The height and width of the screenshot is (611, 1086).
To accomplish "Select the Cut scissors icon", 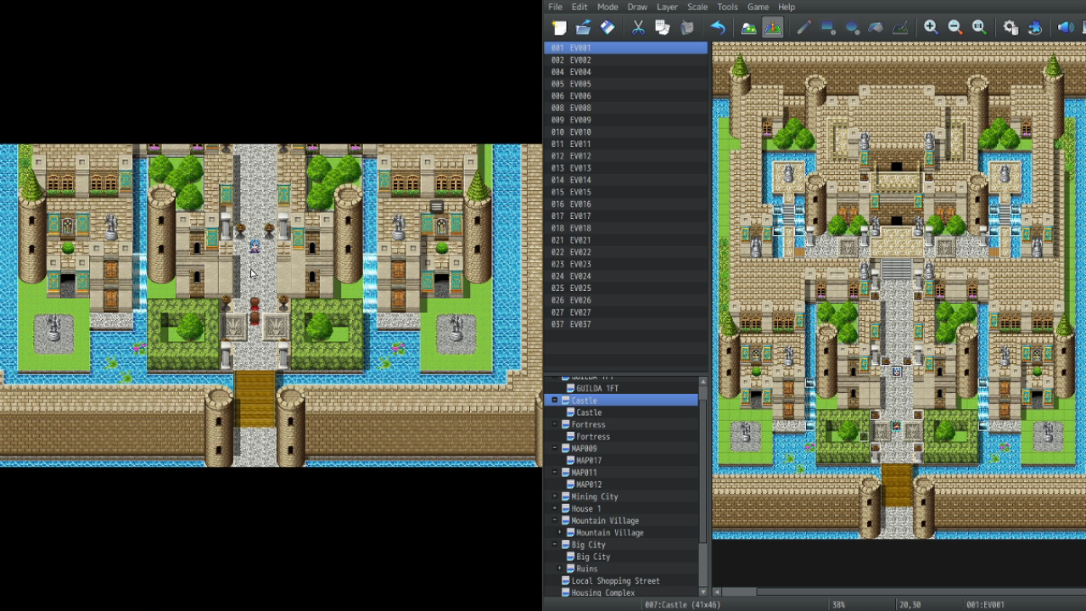I will click(x=638, y=28).
